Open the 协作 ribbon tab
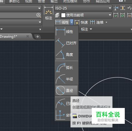 click(x=87, y=1)
